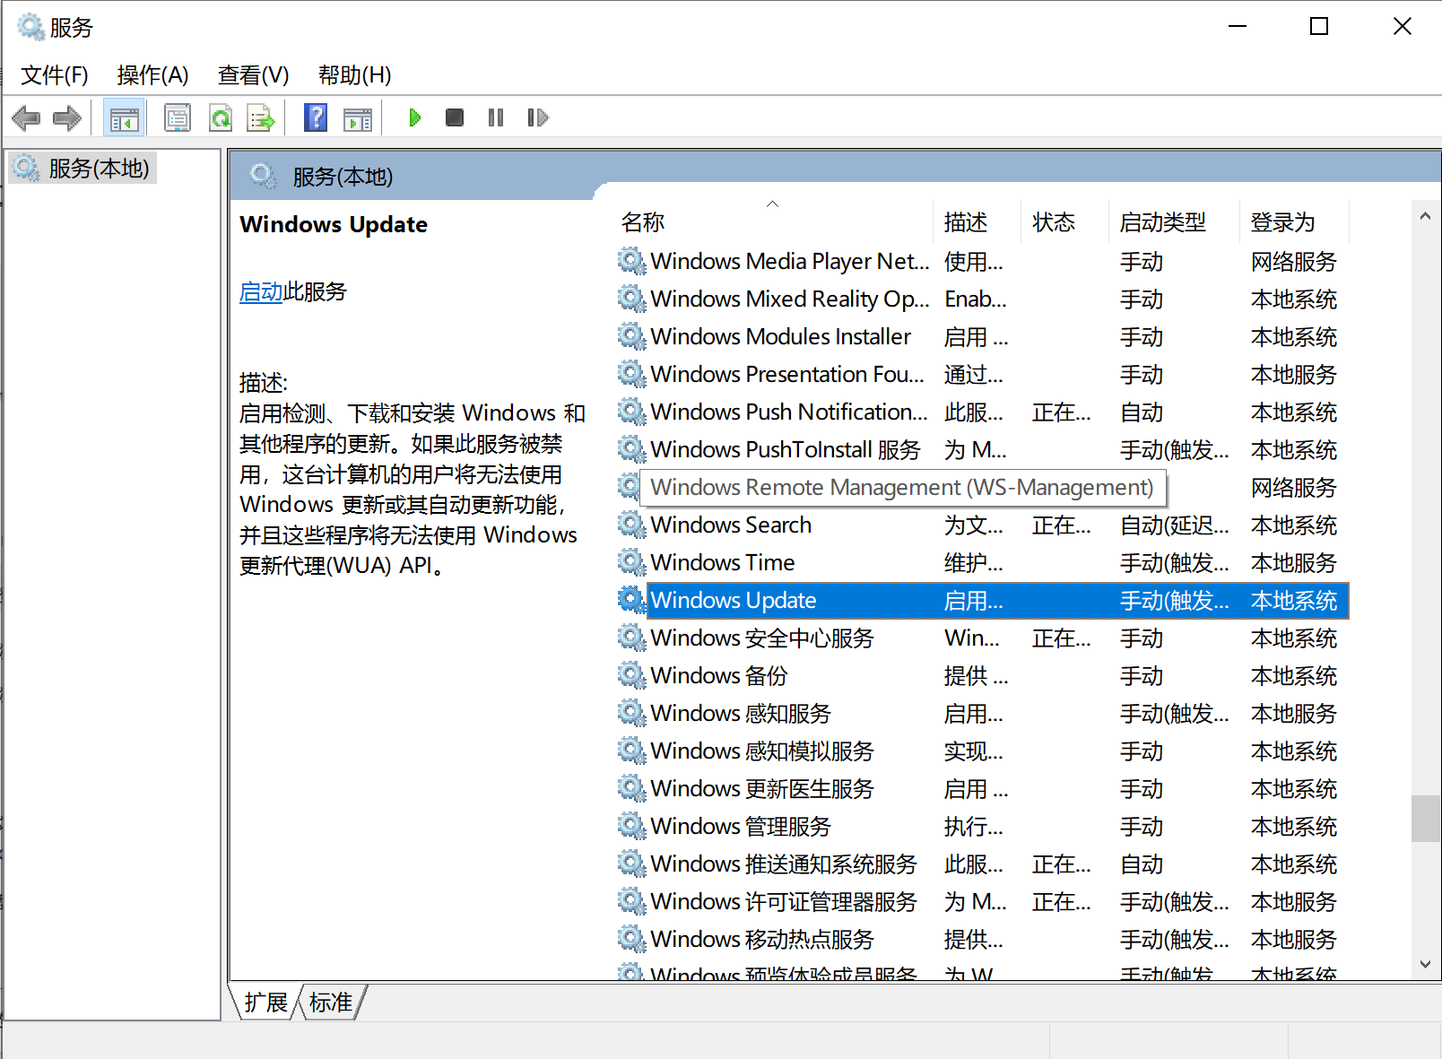Switch to the 标准 tab
The height and width of the screenshot is (1059, 1442).
tap(331, 1003)
